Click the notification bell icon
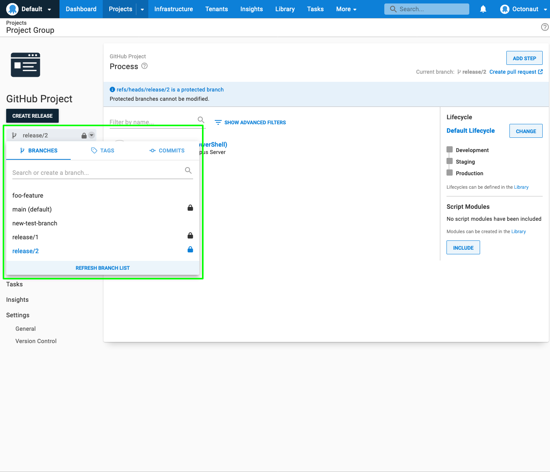Viewport: 550px width, 472px height. (x=483, y=9)
